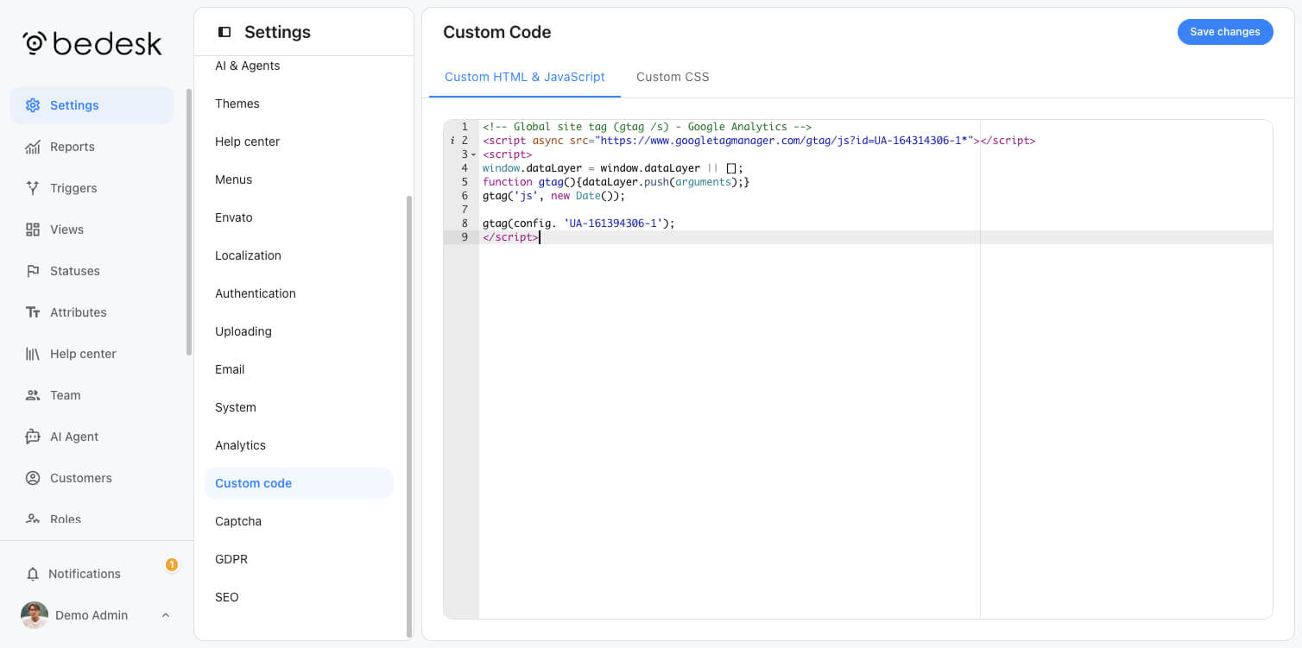Open Attributes in the main sidebar
Screen dimensions: 1302x648
[92, 312]
